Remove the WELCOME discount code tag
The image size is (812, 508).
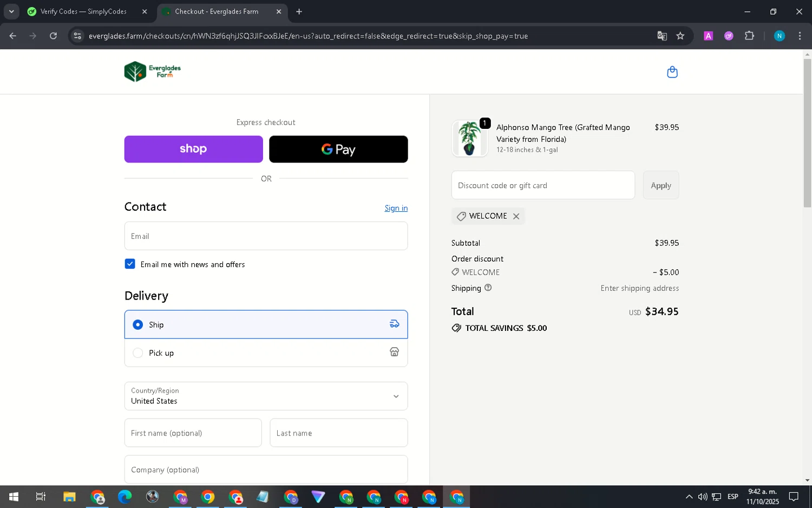(x=516, y=216)
